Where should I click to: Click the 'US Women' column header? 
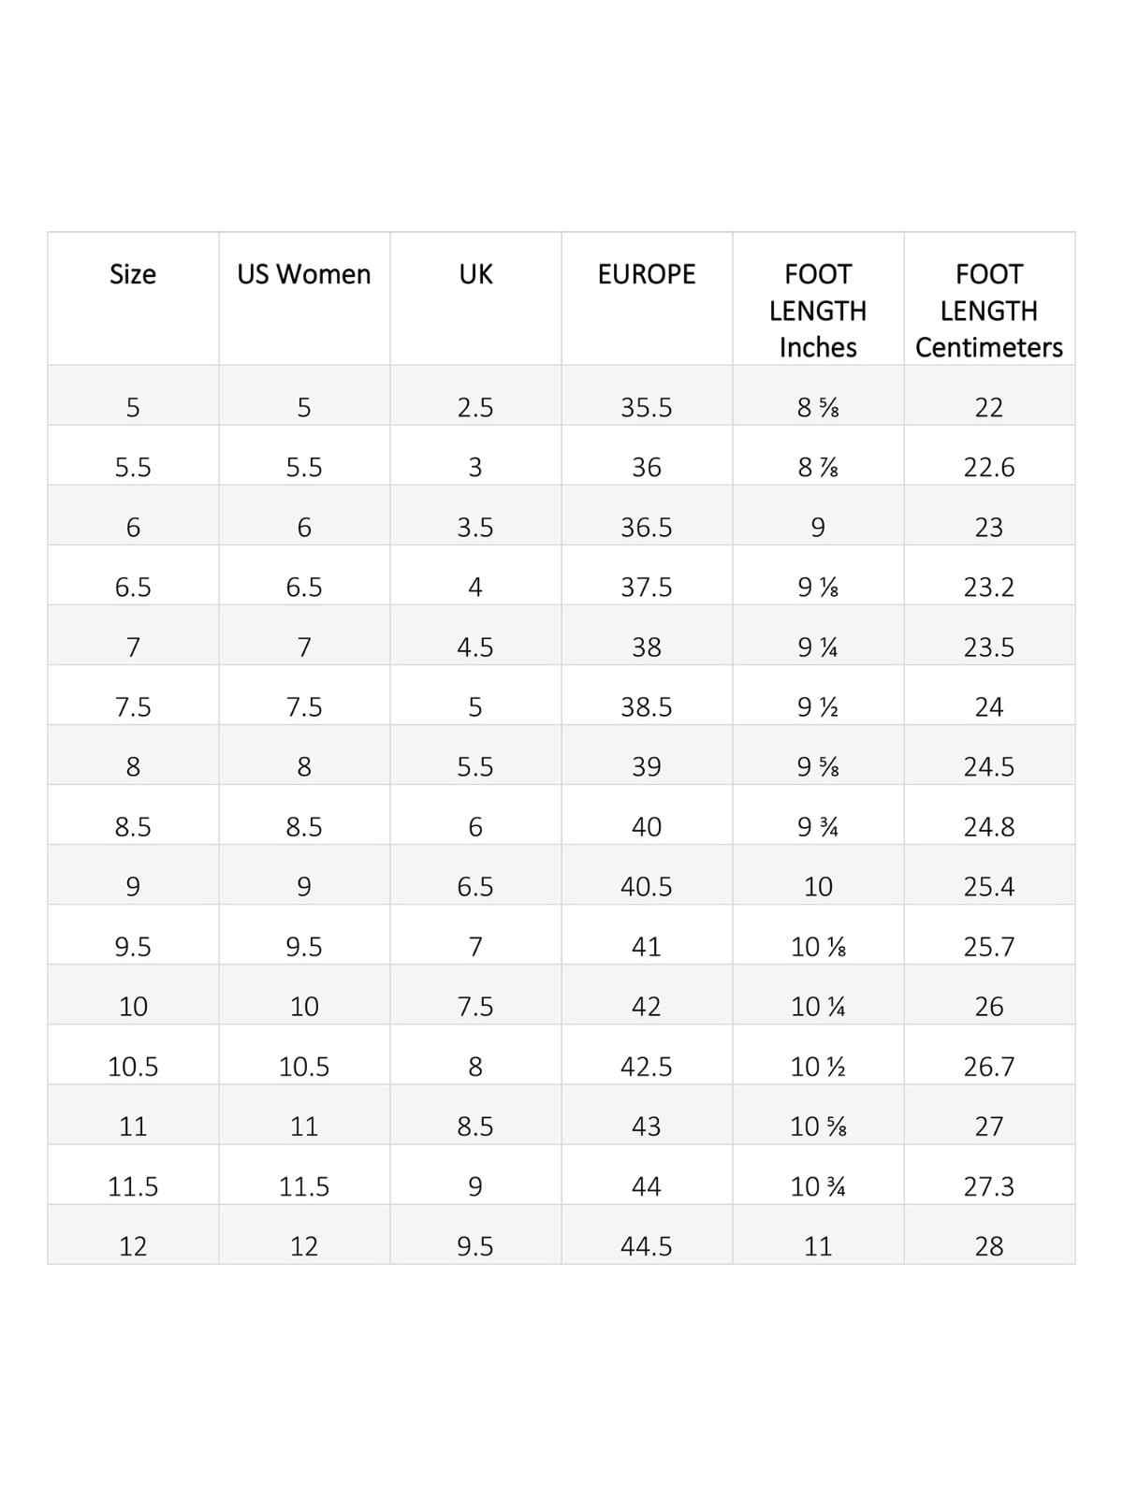[x=304, y=274]
